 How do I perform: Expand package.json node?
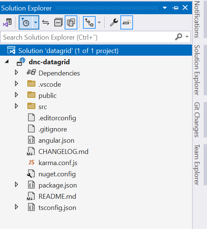(16, 185)
